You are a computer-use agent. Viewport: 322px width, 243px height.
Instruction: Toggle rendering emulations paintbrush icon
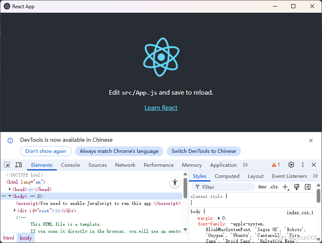click(296, 187)
